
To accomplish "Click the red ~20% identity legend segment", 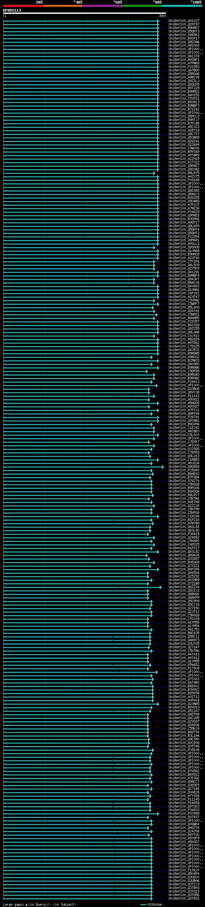I will point(23,6).
